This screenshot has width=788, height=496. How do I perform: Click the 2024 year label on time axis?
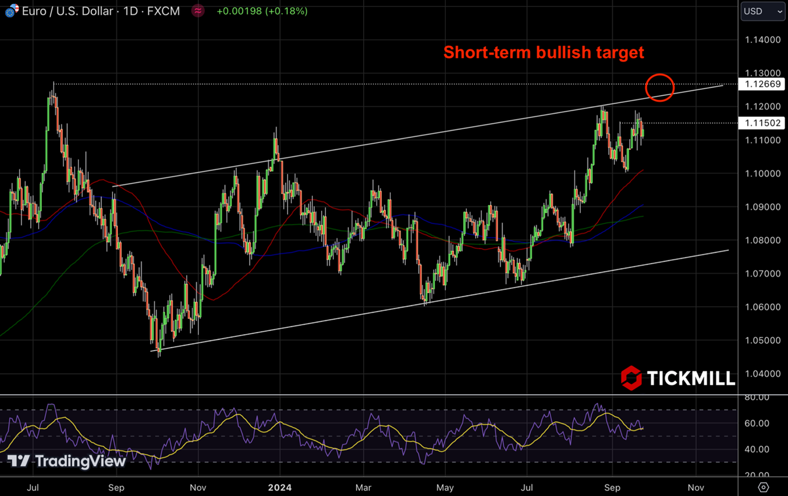pyautogui.click(x=279, y=488)
